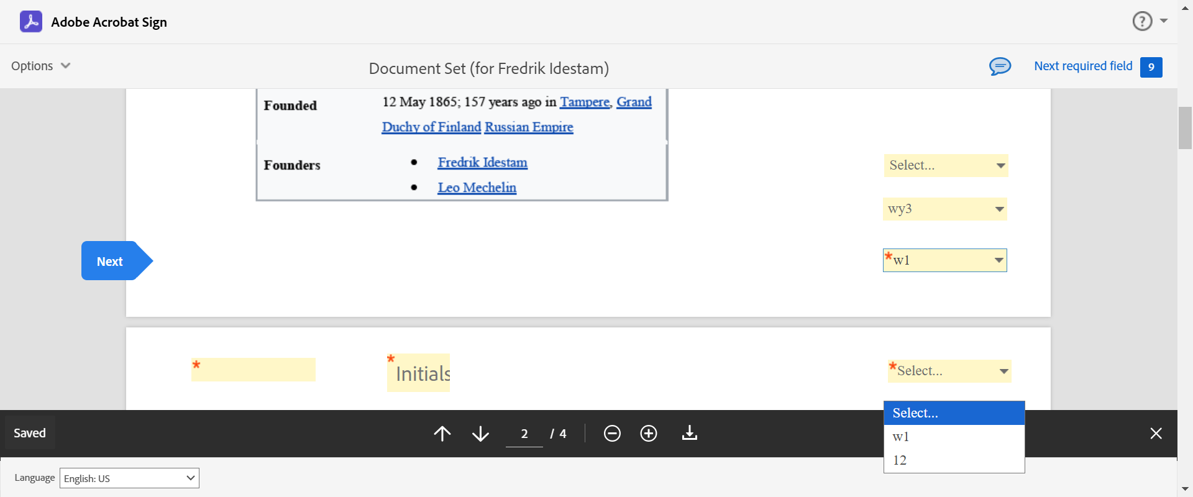The image size is (1193, 497).
Task: Edit the current page number field
Action: [x=524, y=433]
